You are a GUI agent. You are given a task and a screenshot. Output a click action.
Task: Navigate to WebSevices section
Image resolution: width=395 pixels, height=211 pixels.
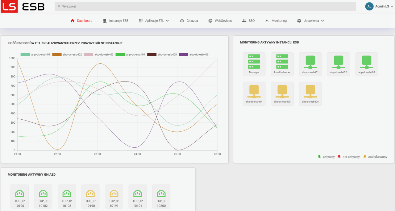pos(220,21)
